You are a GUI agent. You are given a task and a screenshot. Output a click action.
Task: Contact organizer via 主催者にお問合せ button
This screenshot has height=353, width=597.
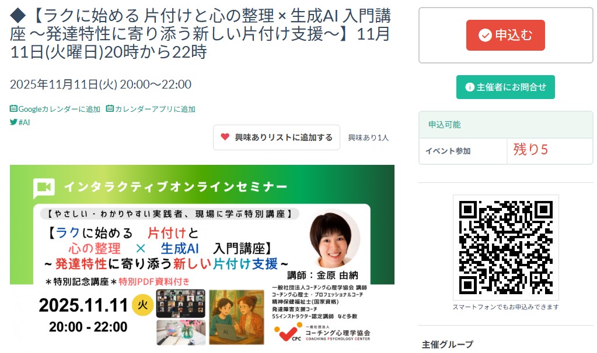(505, 87)
